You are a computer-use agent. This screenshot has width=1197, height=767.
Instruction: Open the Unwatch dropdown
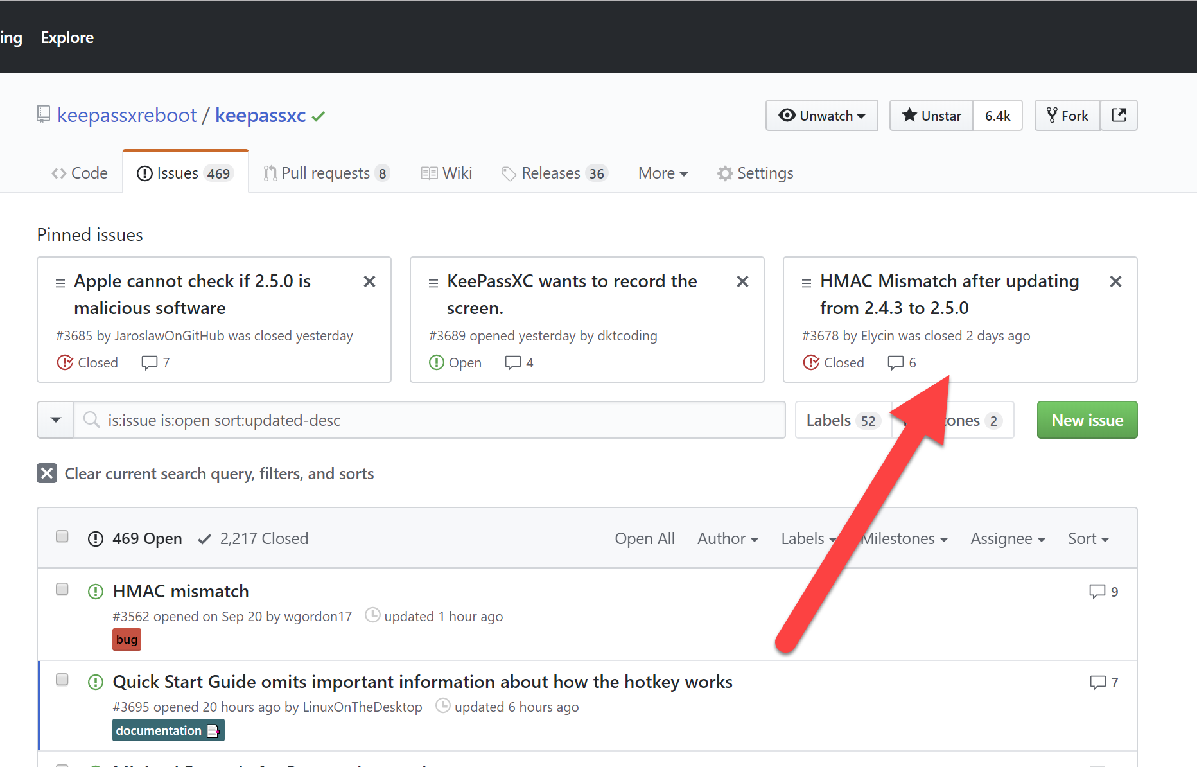(821, 116)
